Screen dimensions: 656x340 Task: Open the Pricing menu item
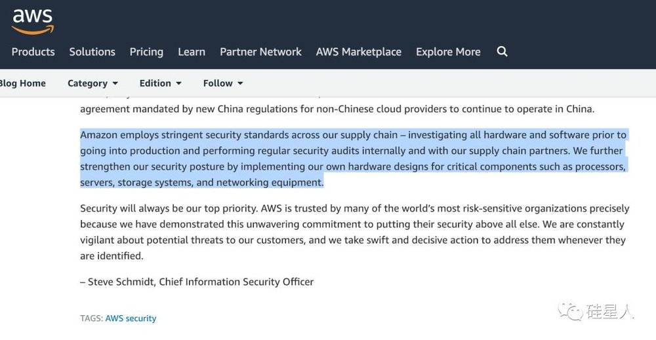(x=146, y=52)
